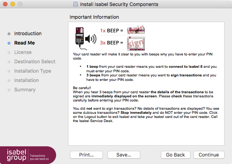Click the Isabel Group logo

[x=28, y=155]
